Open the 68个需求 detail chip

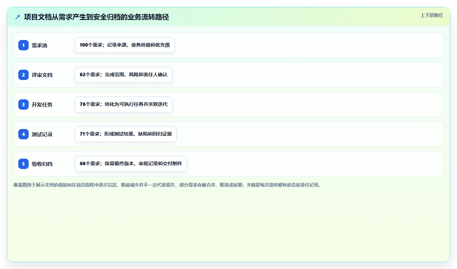tap(131, 164)
